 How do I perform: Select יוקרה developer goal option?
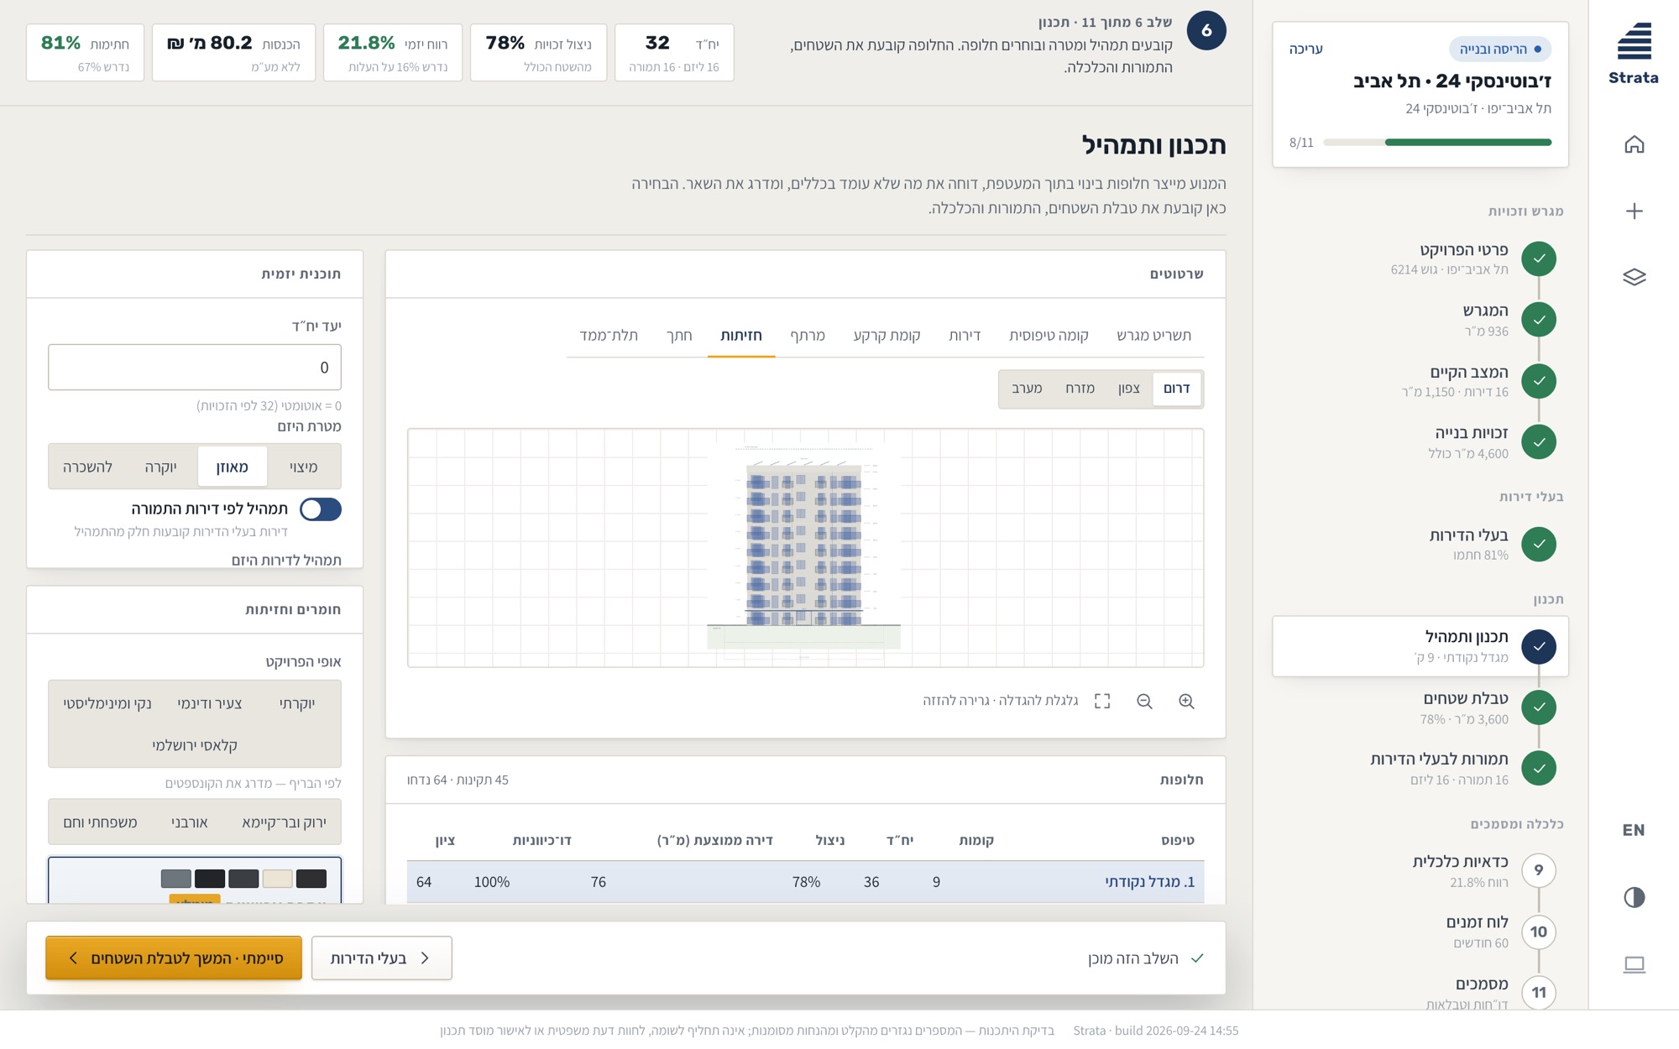click(x=160, y=467)
